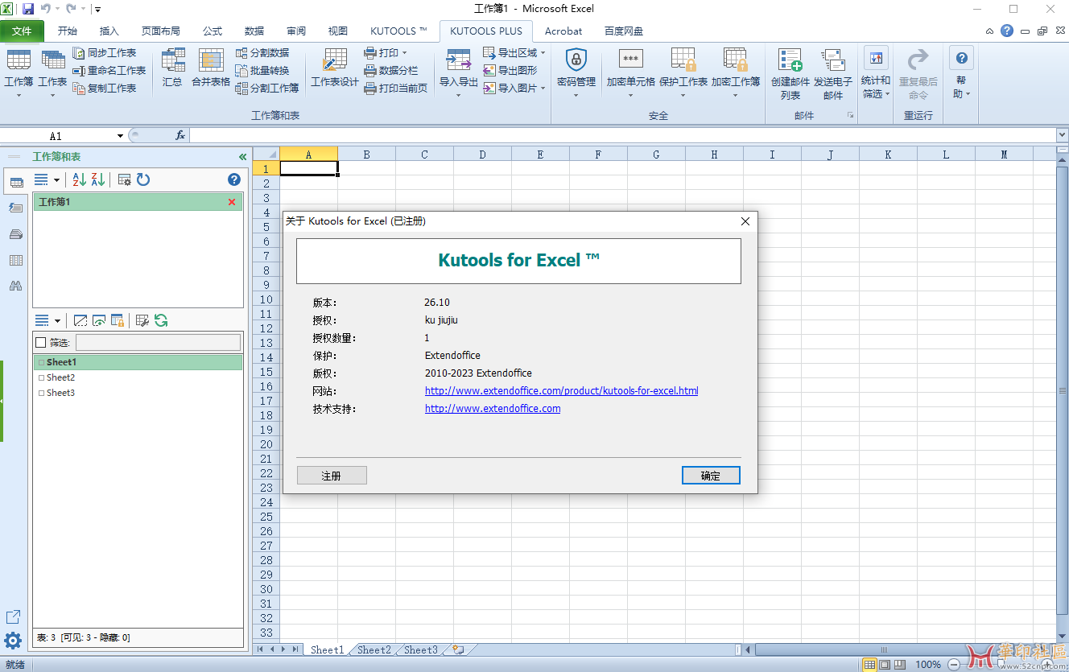Select the Normal view button in status bar
1069x672 pixels.
click(x=869, y=665)
